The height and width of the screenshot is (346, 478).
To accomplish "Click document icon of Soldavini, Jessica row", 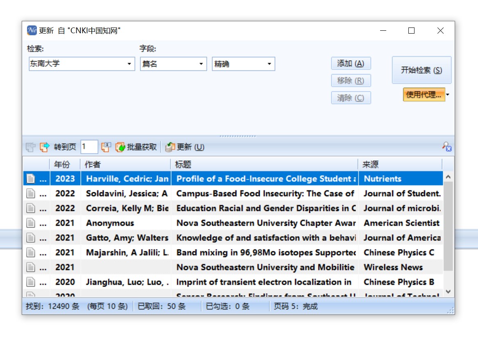I will [x=30, y=193].
